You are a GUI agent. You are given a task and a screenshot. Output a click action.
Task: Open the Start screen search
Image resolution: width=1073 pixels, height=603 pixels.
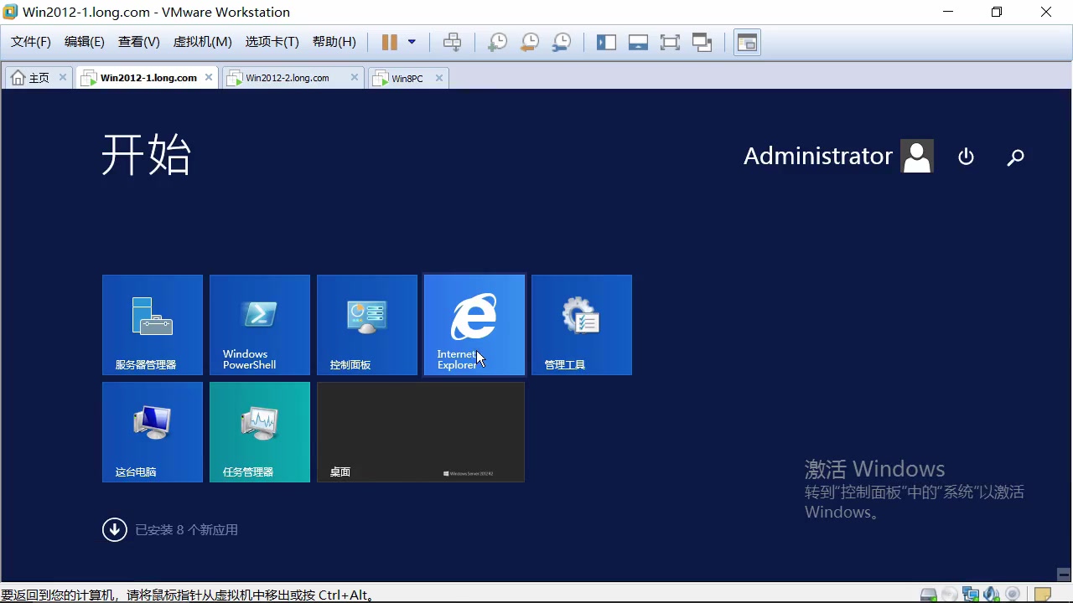(1016, 157)
